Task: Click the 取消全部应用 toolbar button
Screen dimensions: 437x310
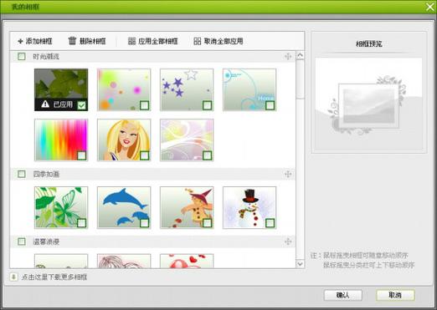Action: click(218, 41)
